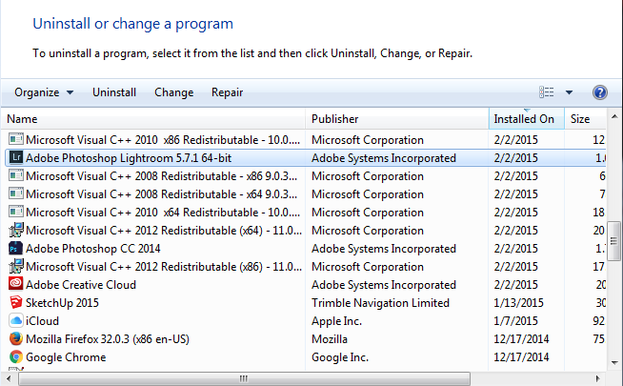Open the Organize dropdown menu
Viewport: 623px width, 386px height.
(44, 92)
